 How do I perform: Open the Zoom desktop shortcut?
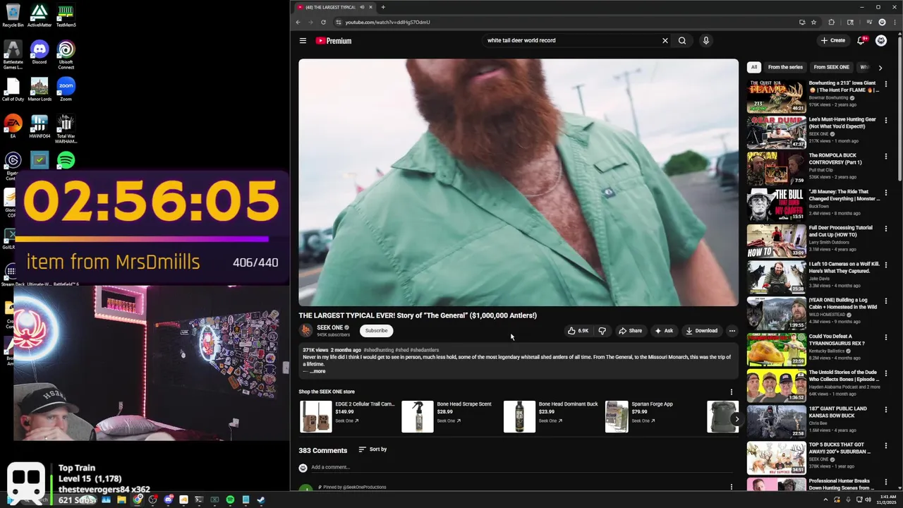click(66, 90)
